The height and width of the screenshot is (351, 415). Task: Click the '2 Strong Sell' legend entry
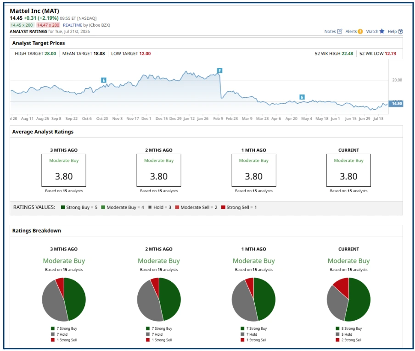(x=348, y=340)
